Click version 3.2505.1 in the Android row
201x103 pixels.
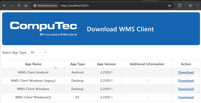tap(107, 72)
